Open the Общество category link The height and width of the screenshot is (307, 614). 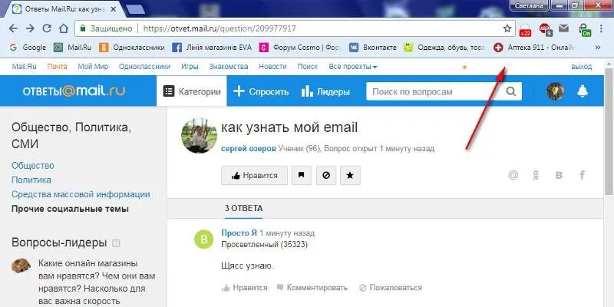click(33, 166)
